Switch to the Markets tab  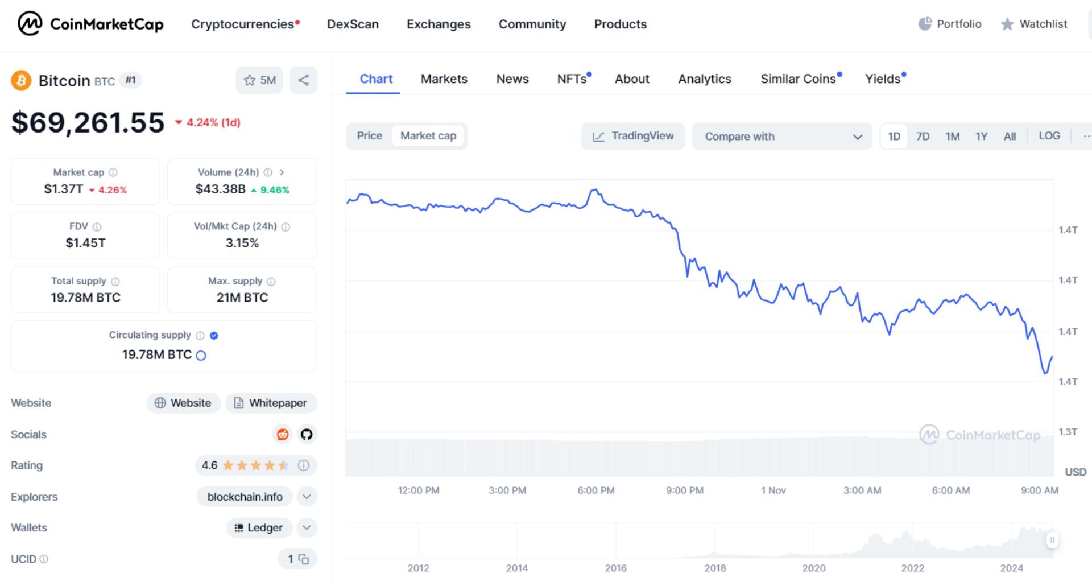pos(444,79)
